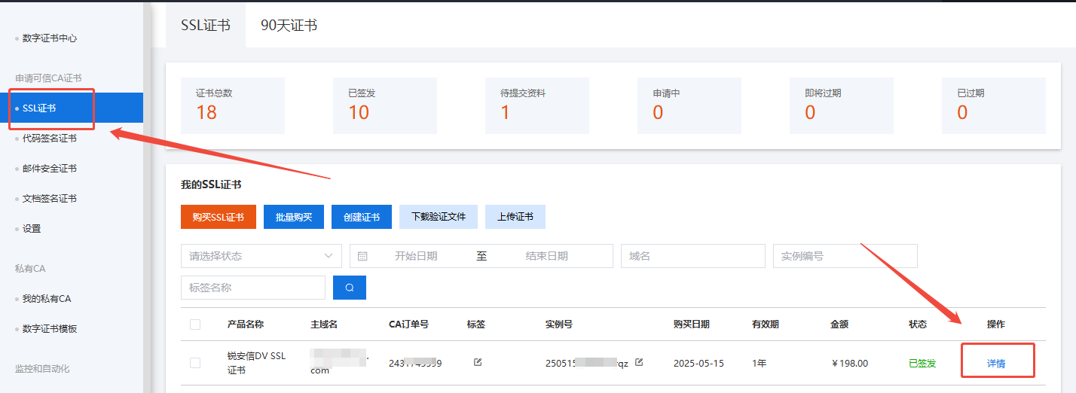Click the blue search magnifier button
This screenshot has width=1076, height=393.
[349, 288]
